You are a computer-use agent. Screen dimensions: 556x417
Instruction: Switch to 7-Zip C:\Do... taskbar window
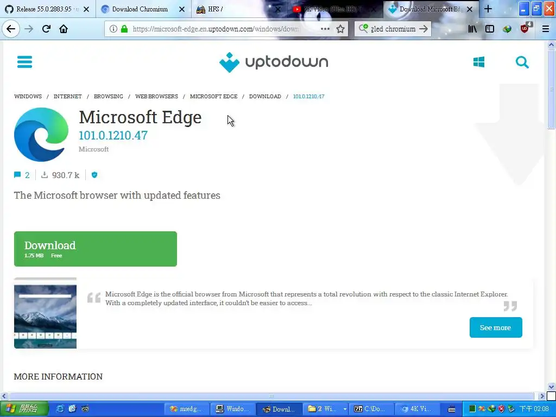[x=371, y=409]
